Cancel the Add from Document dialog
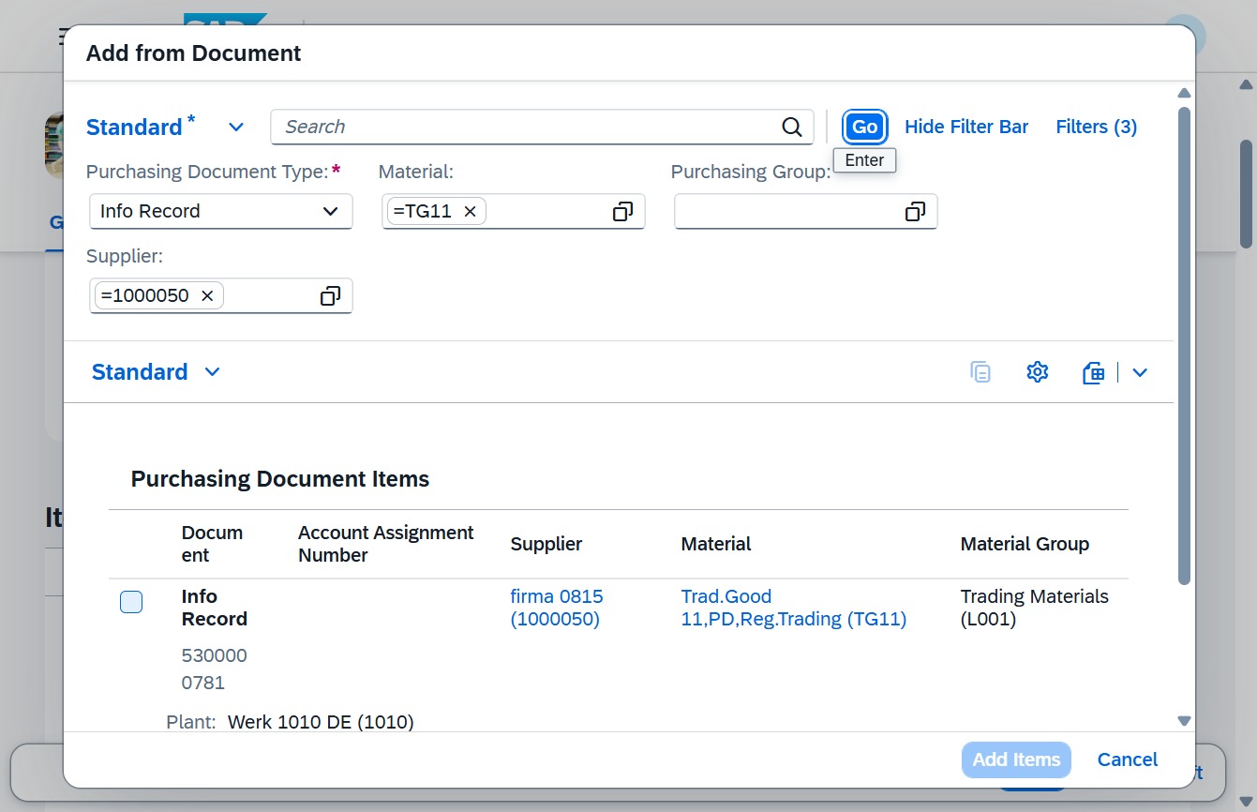The width and height of the screenshot is (1257, 812). pos(1128,759)
